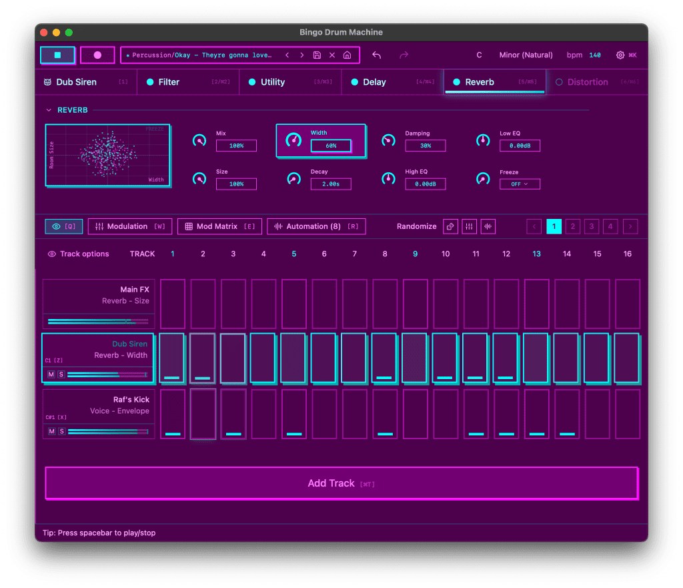Image resolution: width=683 pixels, height=588 pixels.
Task: Toggle the eye visibility view [Q]
Action: (x=63, y=226)
